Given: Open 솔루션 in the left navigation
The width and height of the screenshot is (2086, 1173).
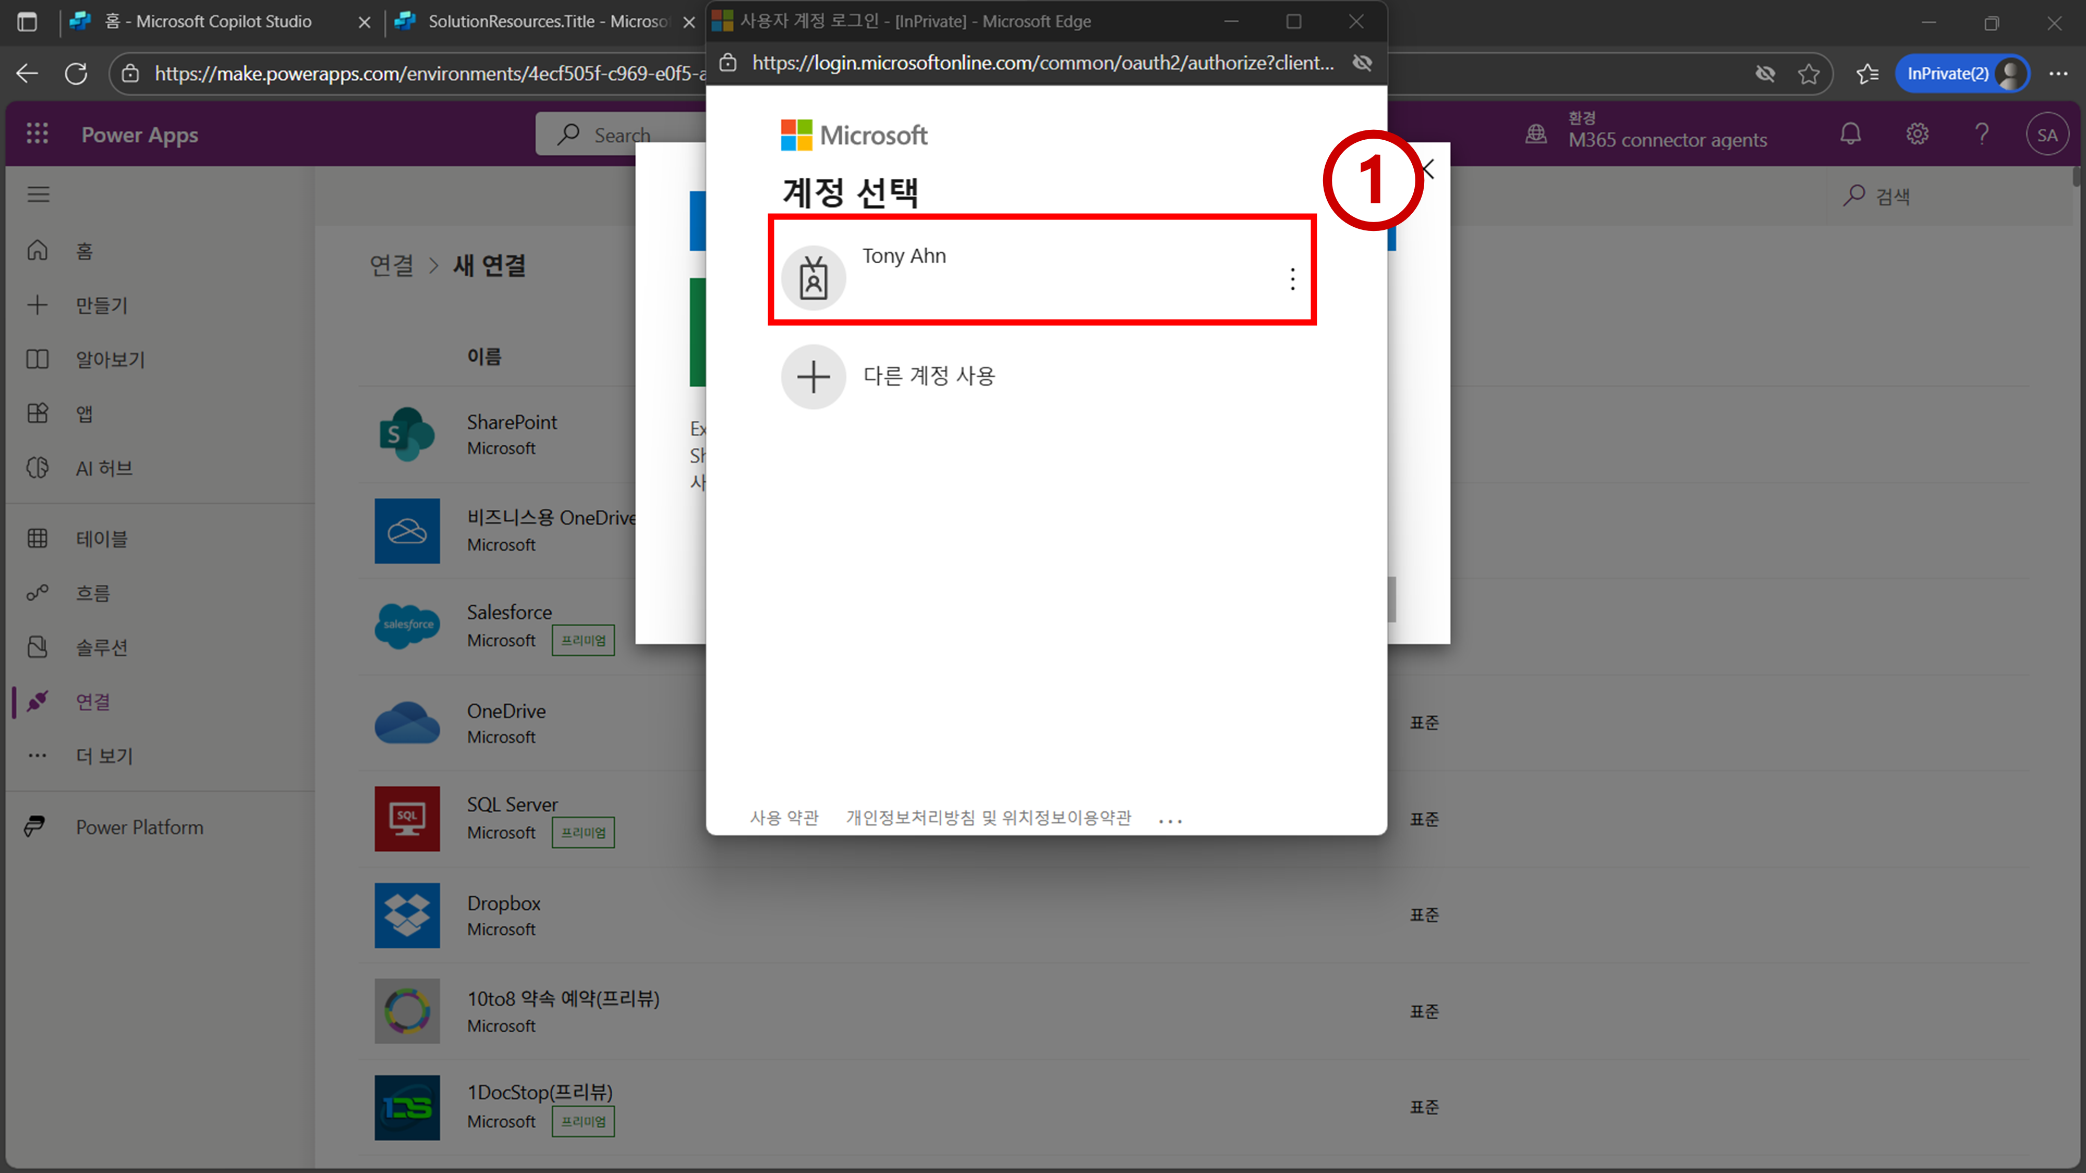Looking at the screenshot, I should click(101, 647).
